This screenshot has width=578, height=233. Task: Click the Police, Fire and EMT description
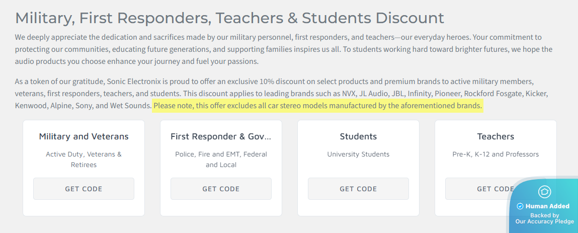(x=221, y=159)
